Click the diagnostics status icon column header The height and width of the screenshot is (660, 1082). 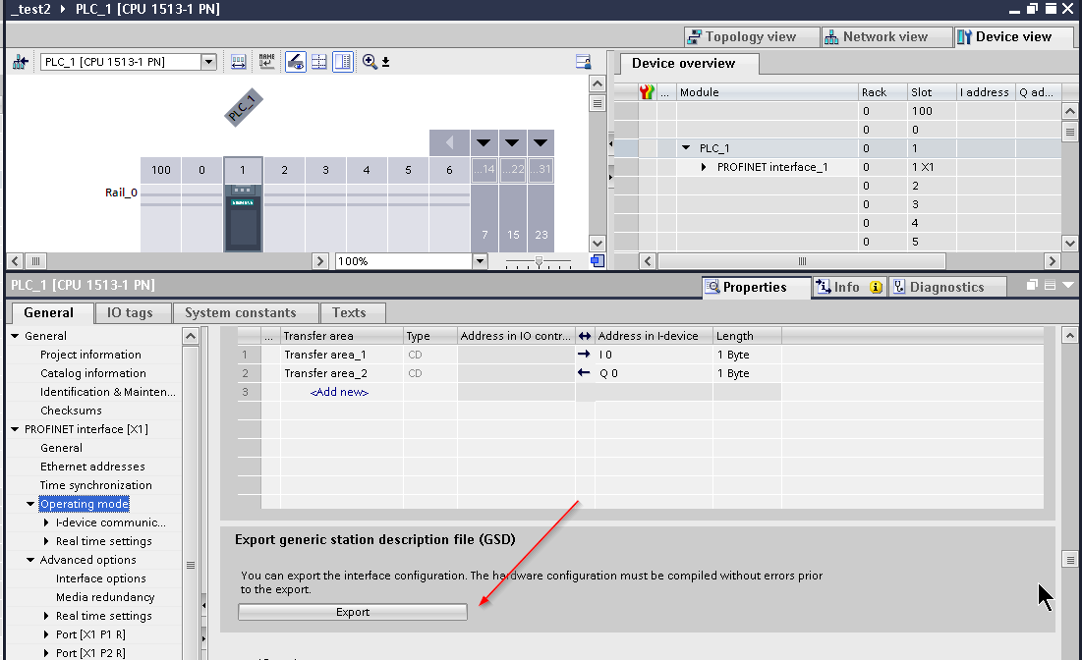click(647, 91)
